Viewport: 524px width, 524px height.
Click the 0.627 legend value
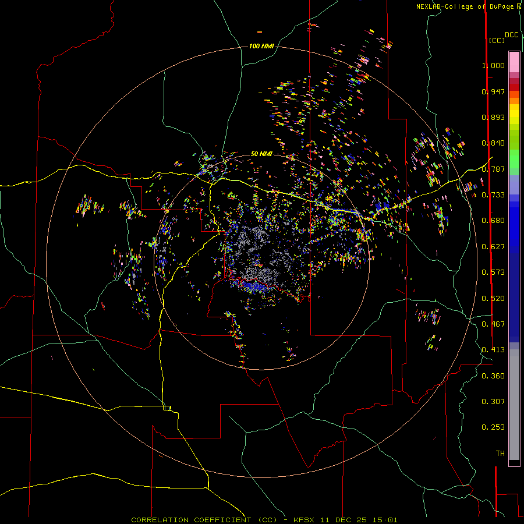pos(493,247)
